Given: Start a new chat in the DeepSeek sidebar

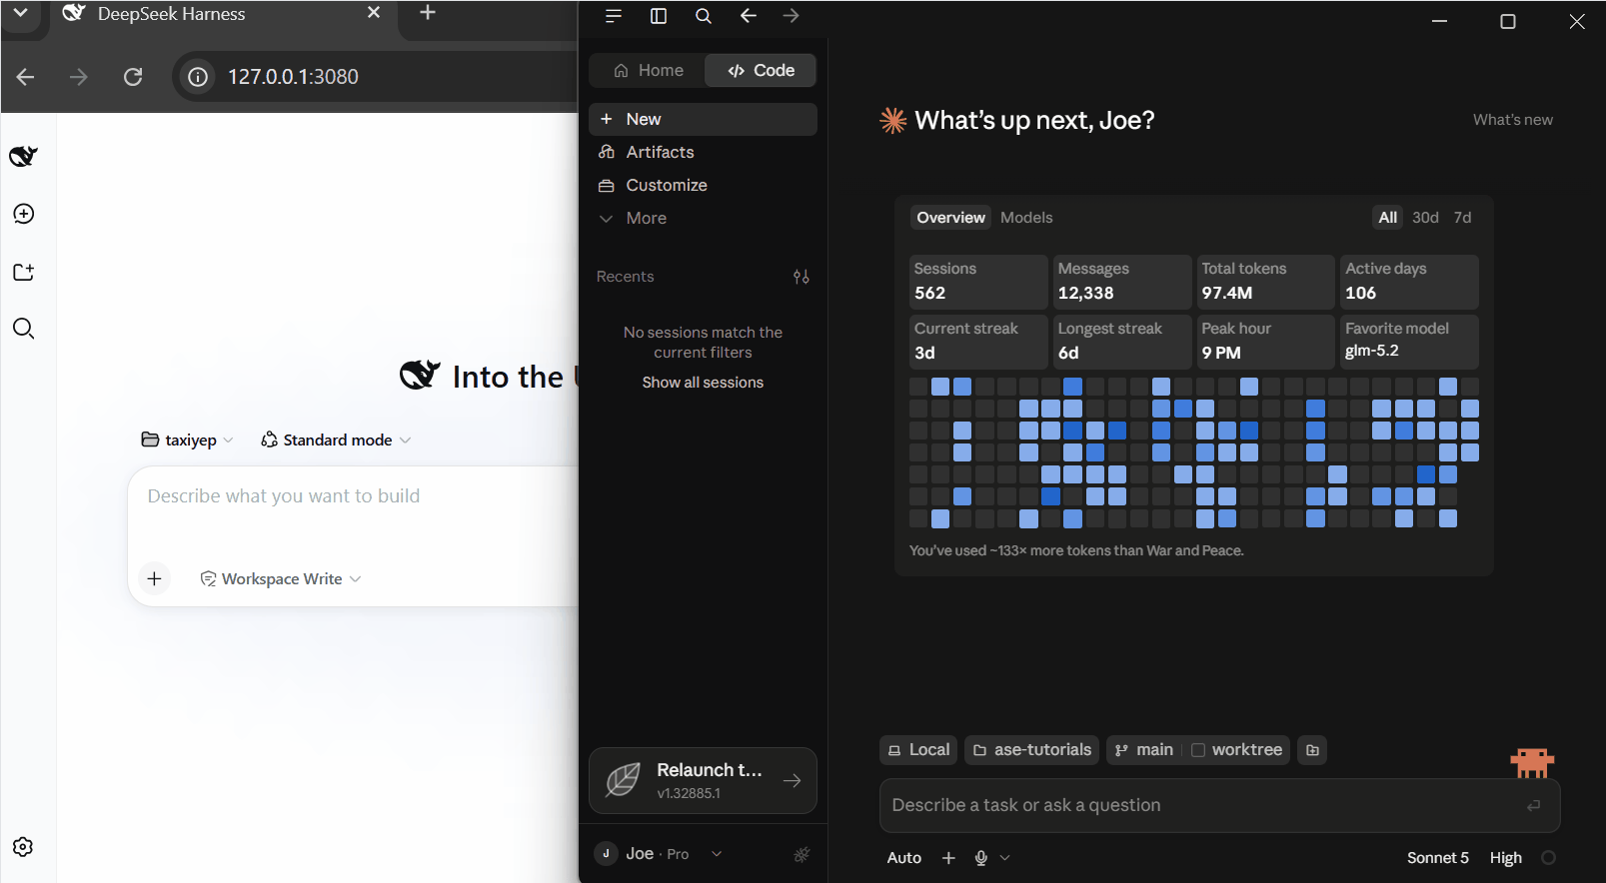Looking at the screenshot, I should pos(24,214).
